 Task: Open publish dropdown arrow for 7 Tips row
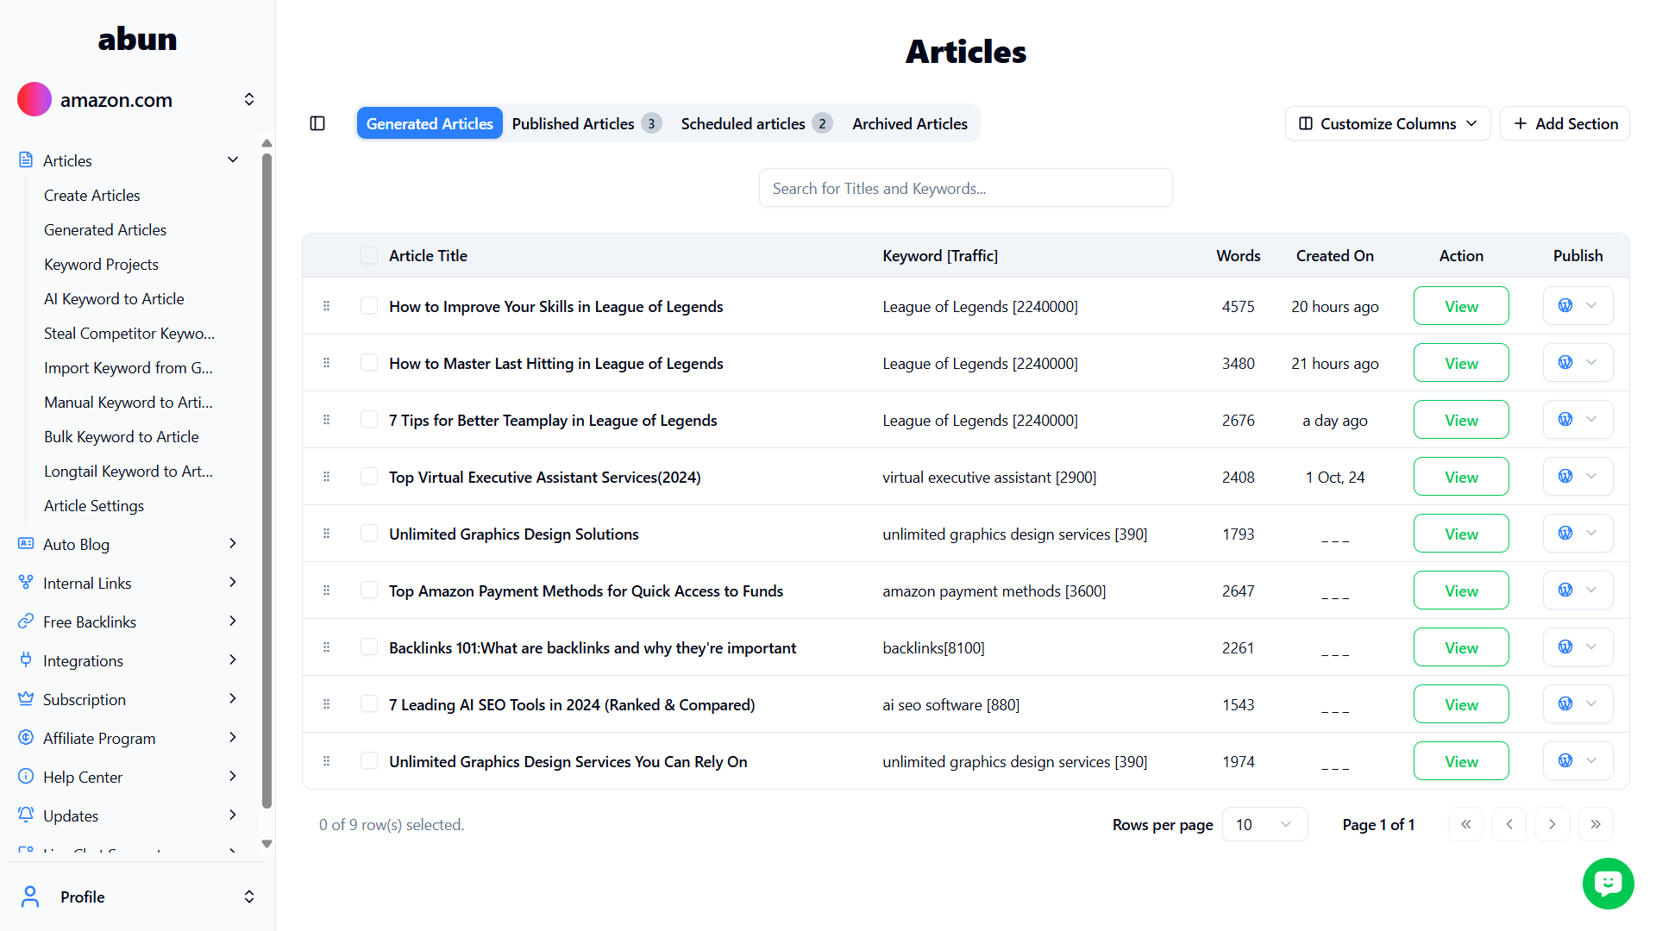[x=1591, y=419]
